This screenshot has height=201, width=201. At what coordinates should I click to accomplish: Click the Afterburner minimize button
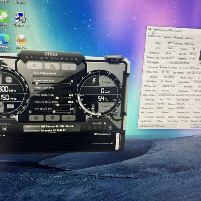(x=112, y=59)
